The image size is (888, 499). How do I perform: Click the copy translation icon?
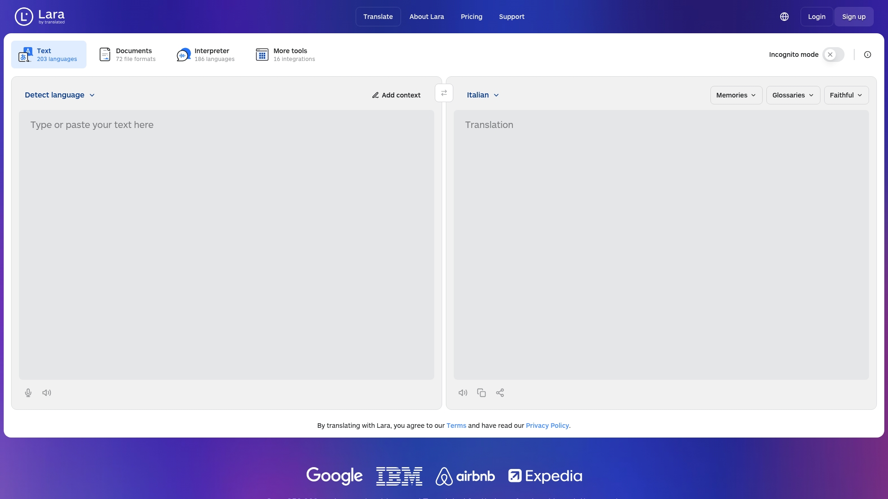tap(481, 393)
